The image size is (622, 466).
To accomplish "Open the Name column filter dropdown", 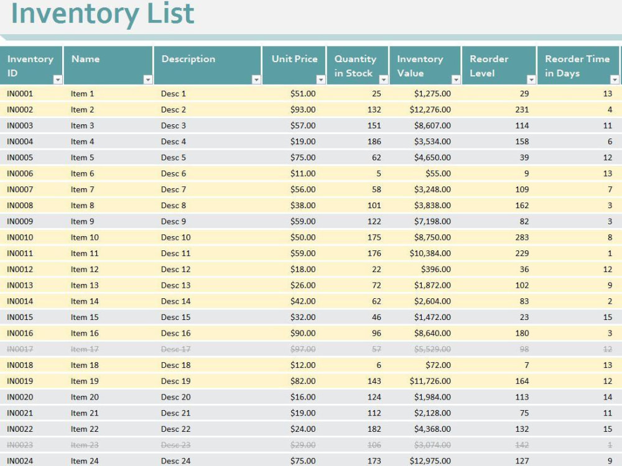I will point(148,80).
